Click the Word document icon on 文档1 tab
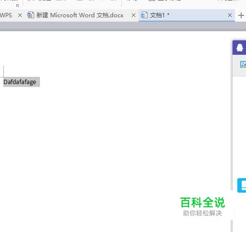Screen dimensions: 246x232 [144, 15]
